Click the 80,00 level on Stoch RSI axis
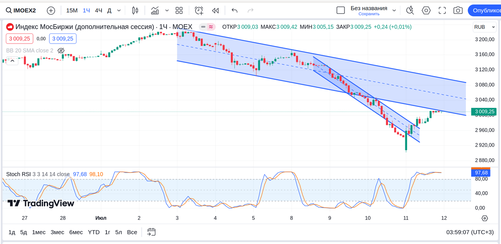The height and width of the screenshot is (244, 501). [481, 179]
